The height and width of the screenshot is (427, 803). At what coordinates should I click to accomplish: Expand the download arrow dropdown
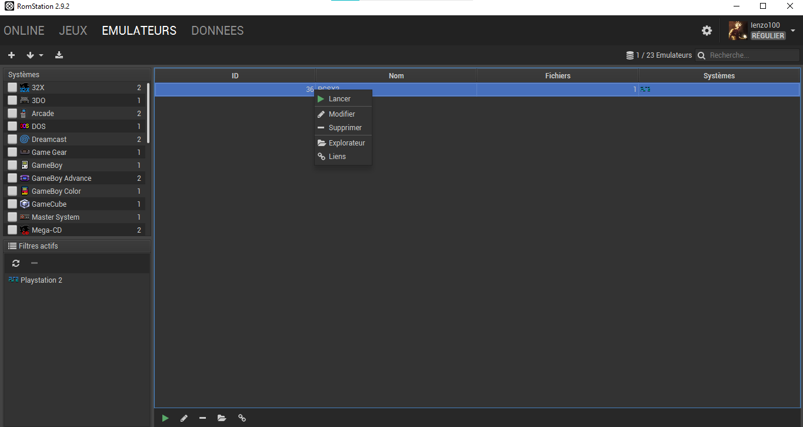(x=35, y=55)
